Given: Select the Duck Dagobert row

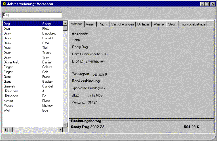Looking at the screenshot, I should tap(33, 33).
